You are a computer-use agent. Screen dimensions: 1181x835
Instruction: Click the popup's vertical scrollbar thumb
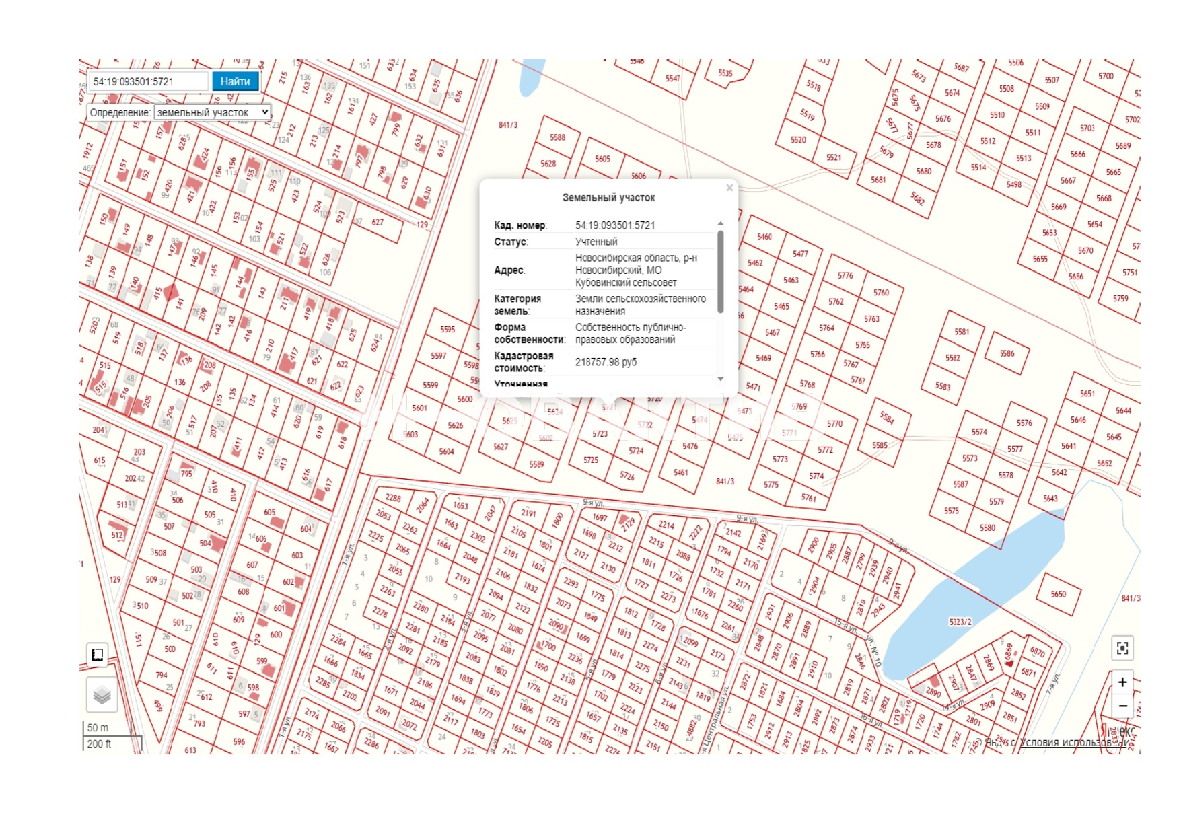(721, 273)
